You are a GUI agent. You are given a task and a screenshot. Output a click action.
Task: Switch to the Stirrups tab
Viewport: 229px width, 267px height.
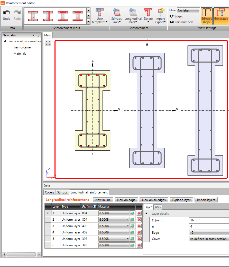coord(62,192)
